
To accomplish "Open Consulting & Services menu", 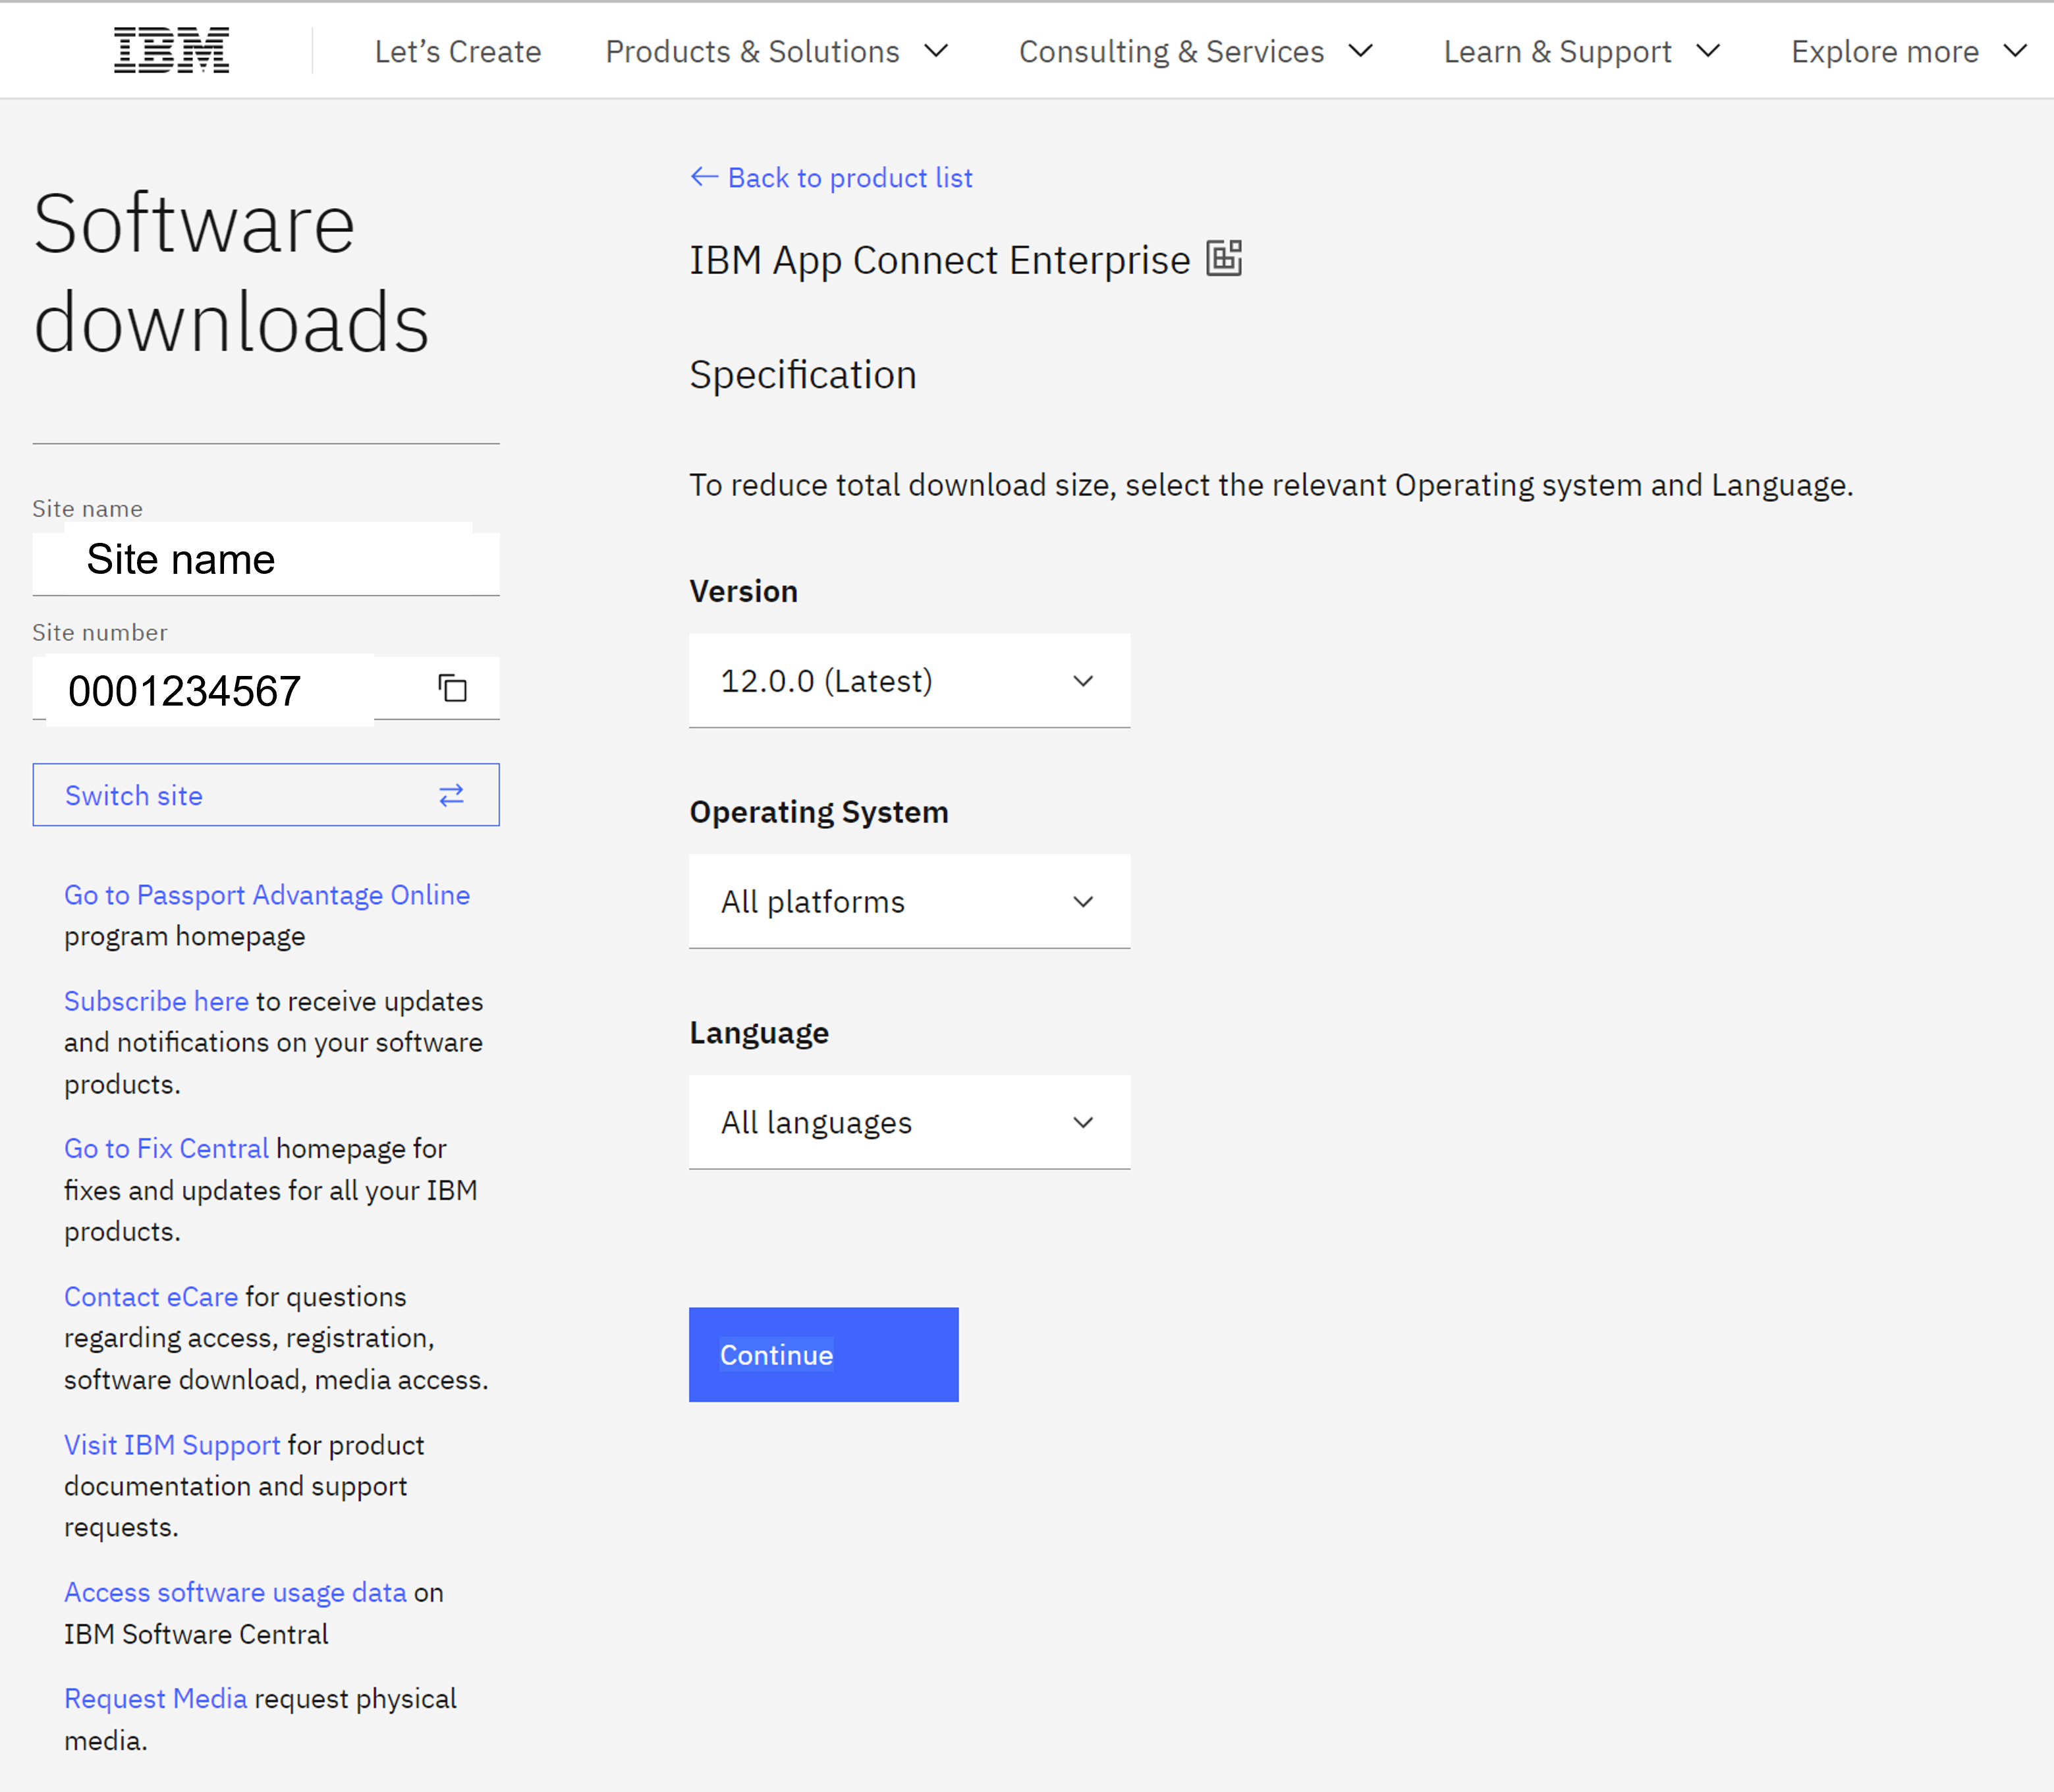I will pos(1197,51).
